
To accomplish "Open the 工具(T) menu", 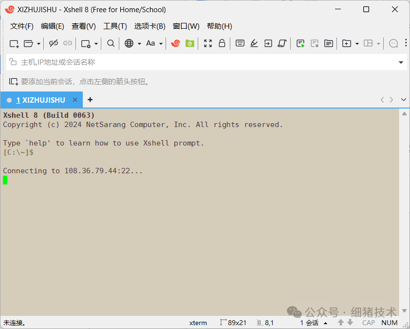I will tap(115, 26).
